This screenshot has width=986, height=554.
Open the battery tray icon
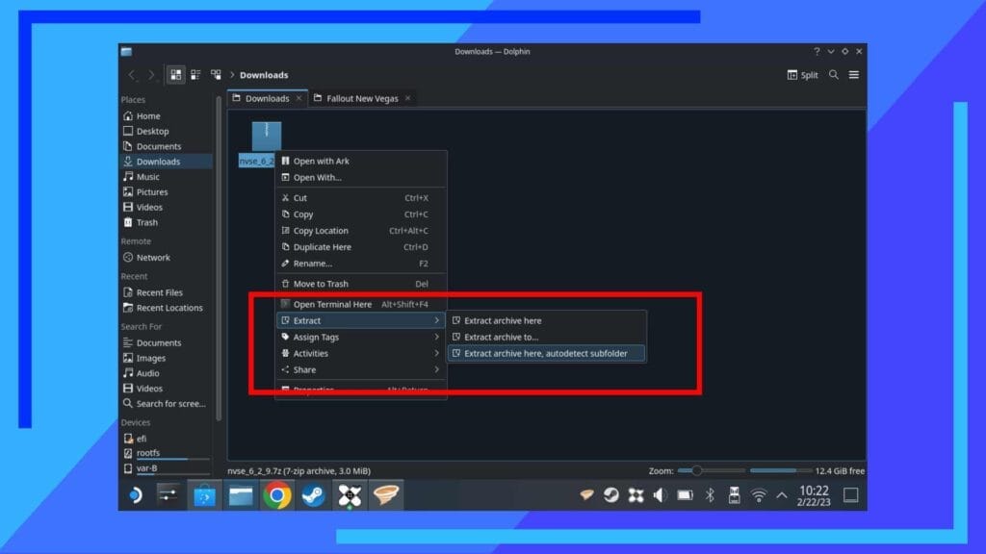click(x=685, y=495)
